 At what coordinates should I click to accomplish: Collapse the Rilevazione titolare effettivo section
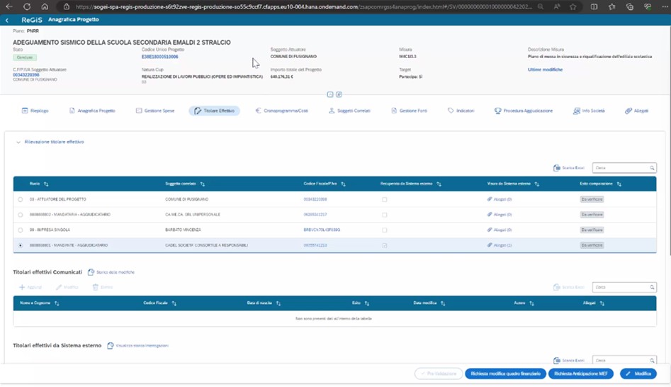tap(18, 142)
